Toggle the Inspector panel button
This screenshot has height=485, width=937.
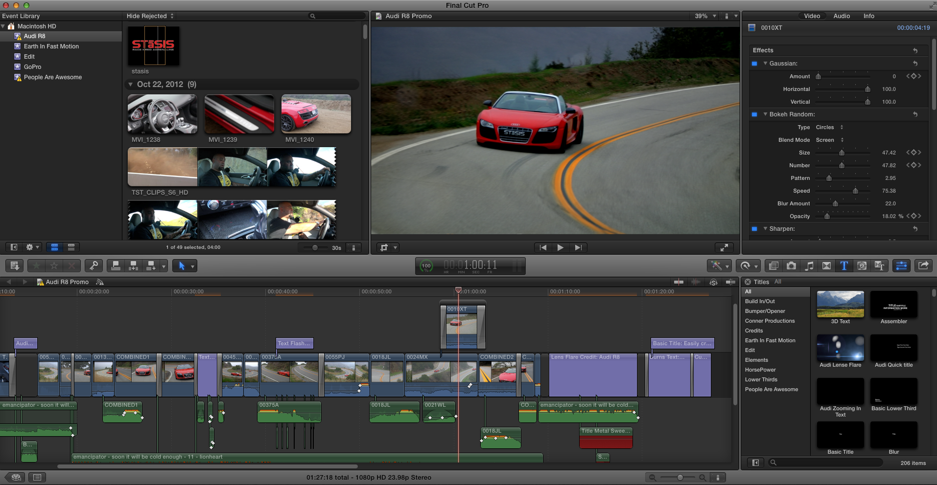(x=901, y=265)
